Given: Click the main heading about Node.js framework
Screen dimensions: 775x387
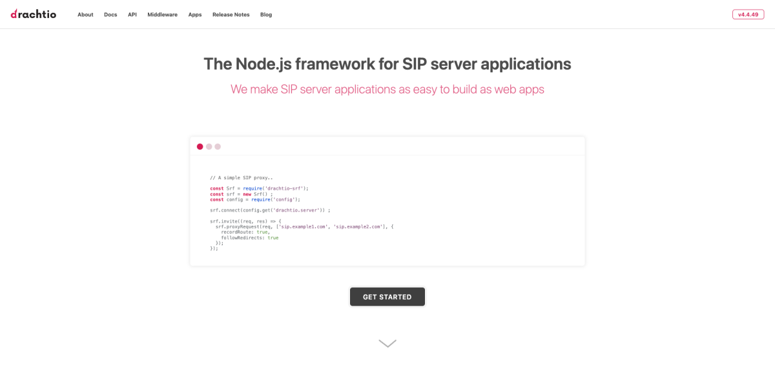Looking at the screenshot, I should tap(387, 64).
